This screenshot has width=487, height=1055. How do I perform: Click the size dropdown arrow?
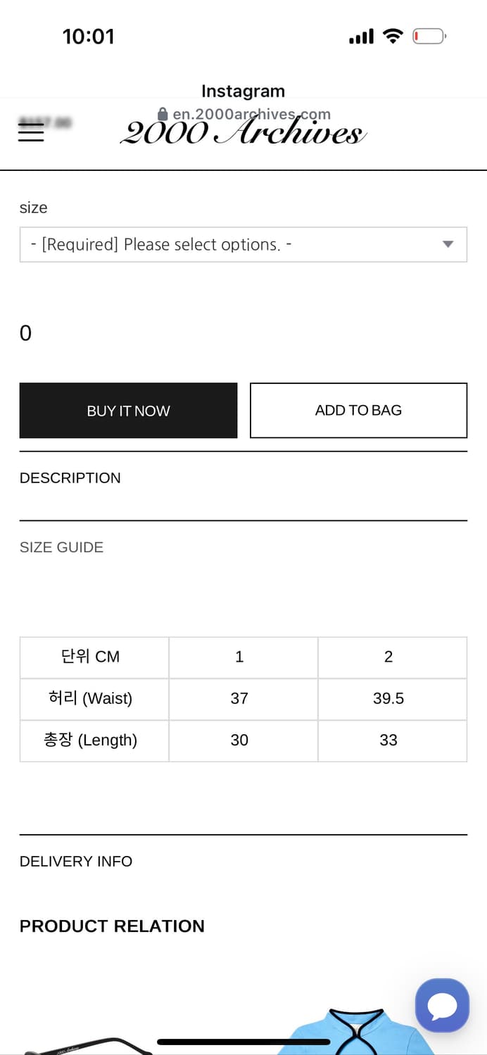[x=448, y=245]
